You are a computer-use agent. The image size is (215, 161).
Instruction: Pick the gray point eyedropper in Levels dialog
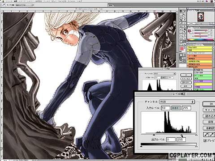click(211, 135)
